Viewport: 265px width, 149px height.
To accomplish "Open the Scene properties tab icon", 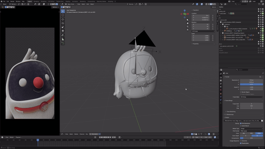I will (221, 87).
